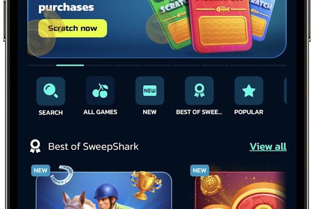
Task: Open the horse racing game thumbnail
Action: tap(104, 190)
